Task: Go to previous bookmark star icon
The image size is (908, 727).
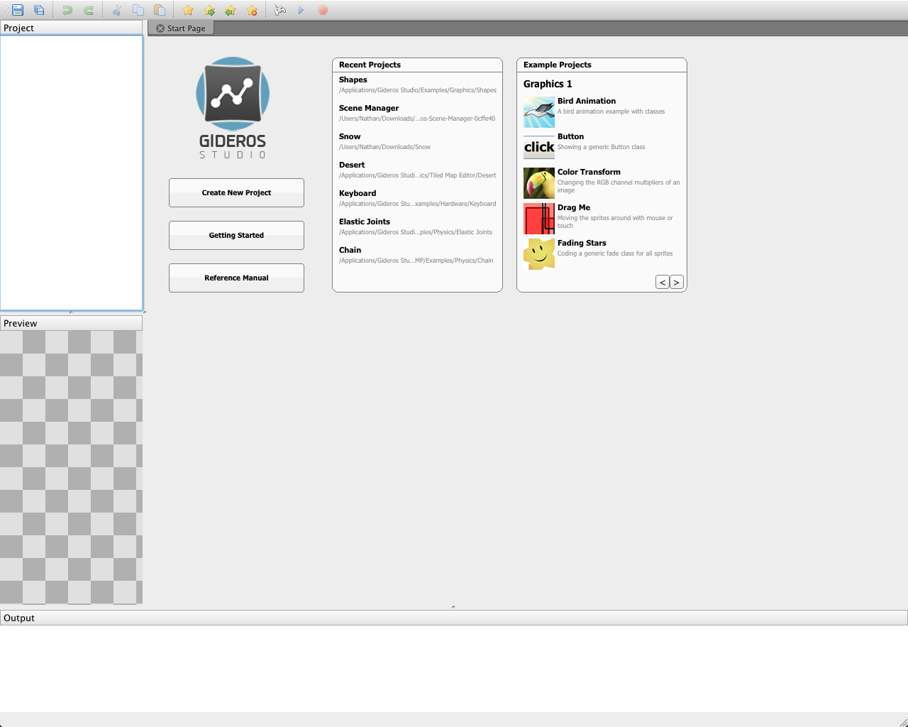Action: coord(231,10)
